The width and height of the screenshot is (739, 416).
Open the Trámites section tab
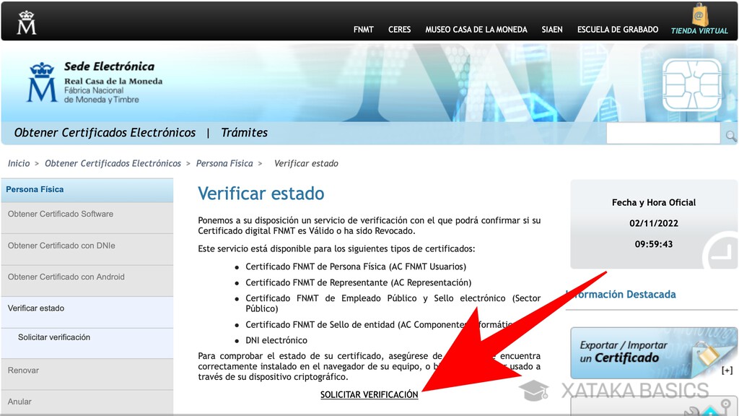click(244, 132)
